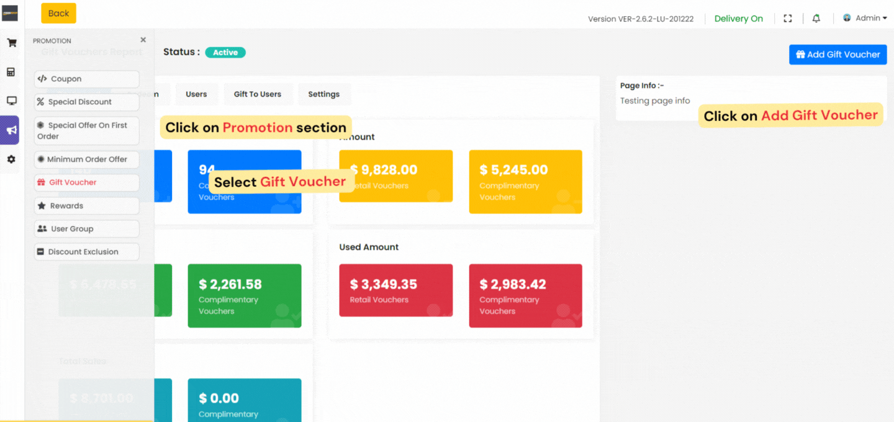The height and width of the screenshot is (422, 894).
Task: Click the certificate icon beside Special Offer On First Order
Action: coord(41,125)
